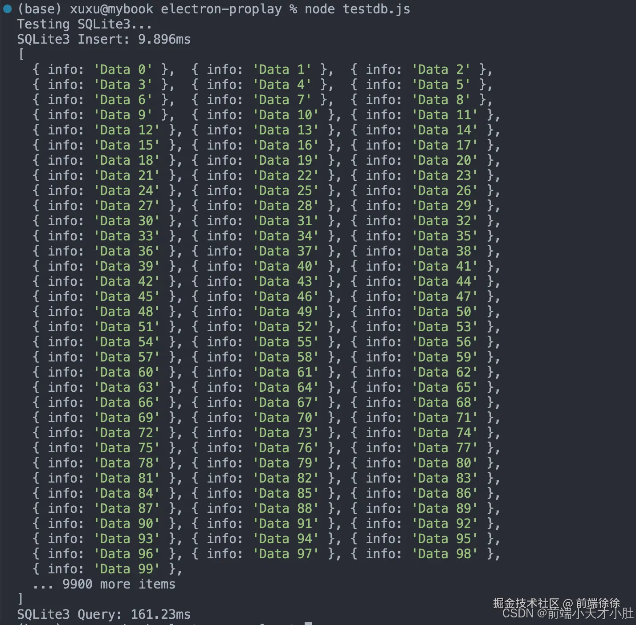Click the 'Data 88' value

click(286, 508)
